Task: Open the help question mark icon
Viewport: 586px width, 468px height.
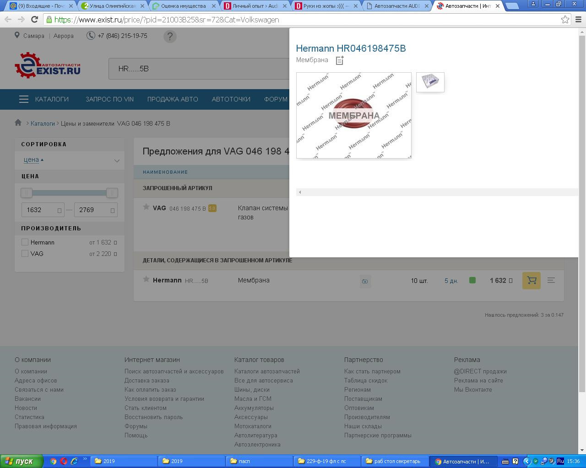Action: pyautogui.click(x=170, y=37)
